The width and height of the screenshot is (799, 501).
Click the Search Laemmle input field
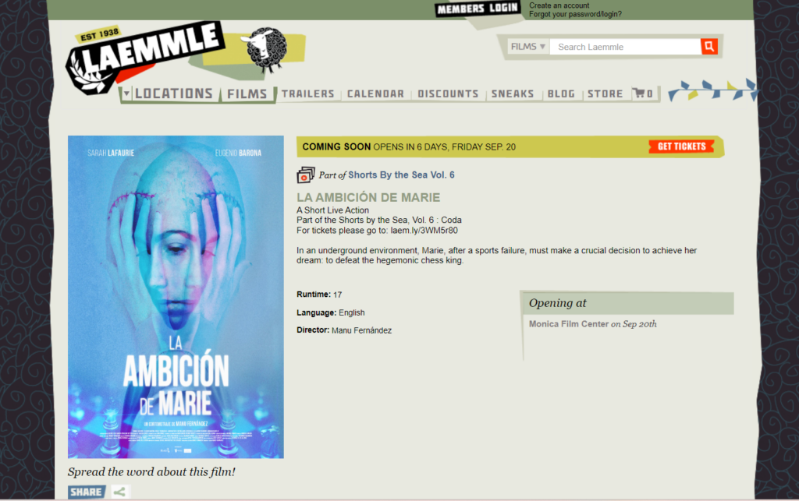[625, 47]
